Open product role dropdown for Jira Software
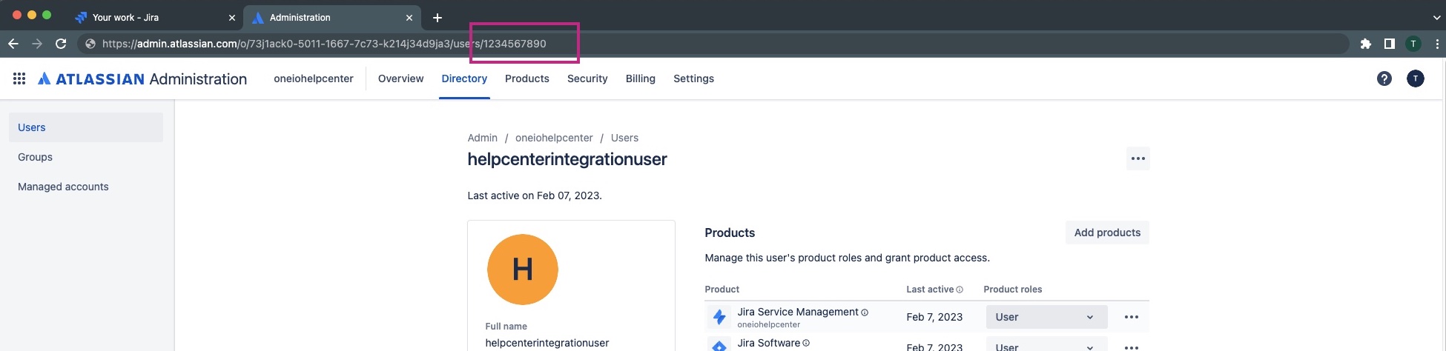 coord(1046,345)
